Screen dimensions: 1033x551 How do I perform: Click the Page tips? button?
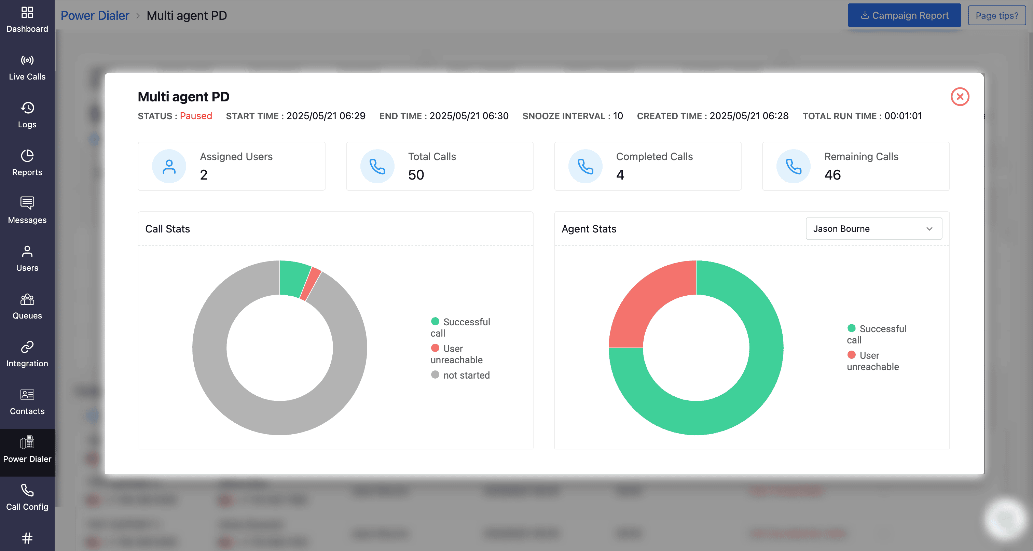[996, 16]
